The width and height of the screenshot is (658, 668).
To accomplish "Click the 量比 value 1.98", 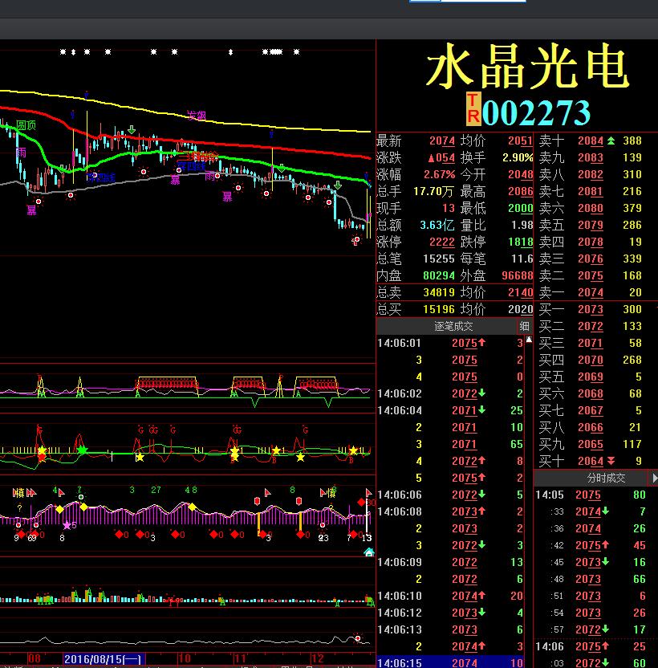I will [522, 225].
